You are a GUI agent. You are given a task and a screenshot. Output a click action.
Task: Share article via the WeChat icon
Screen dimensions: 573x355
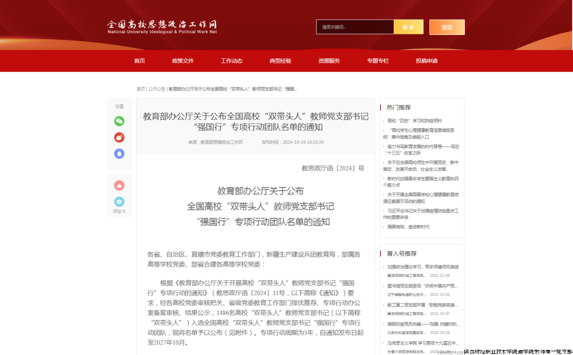pos(119,121)
